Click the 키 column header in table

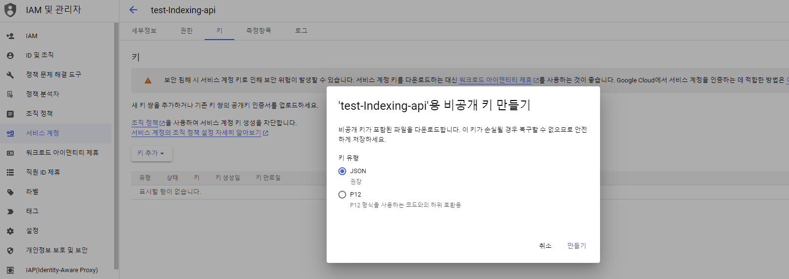click(197, 178)
